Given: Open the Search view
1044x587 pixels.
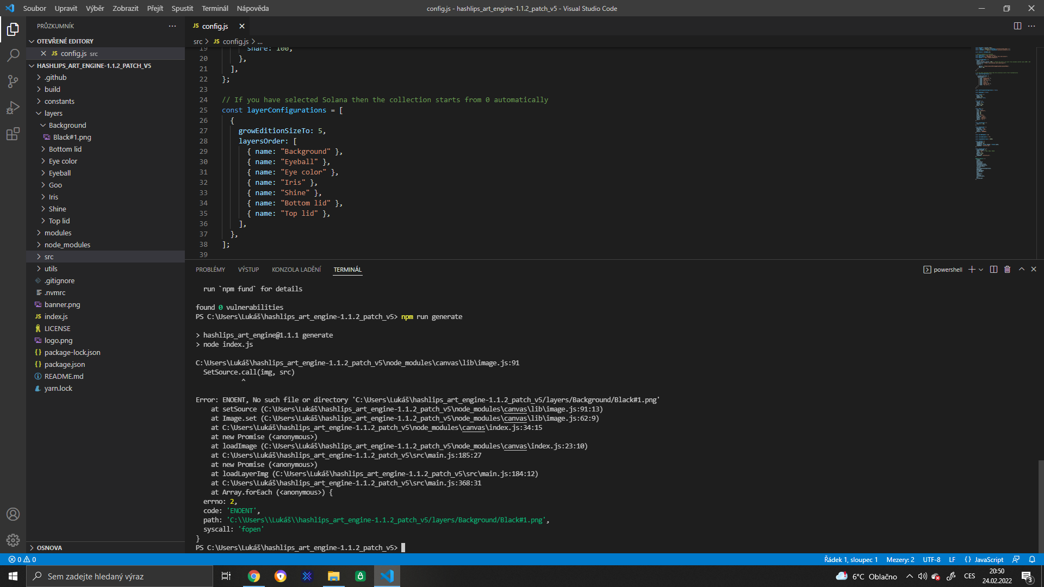Looking at the screenshot, I should click(x=13, y=55).
